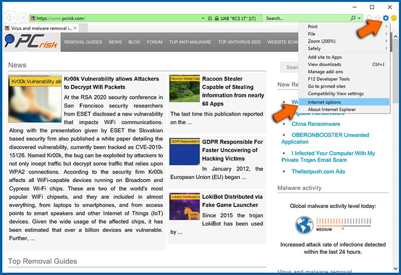Open Compatibility View settings
The image size is (401, 275).
tap(344, 93)
